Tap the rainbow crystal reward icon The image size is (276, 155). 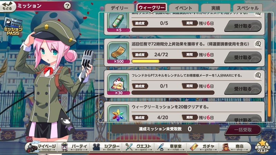pyautogui.click(x=118, y=113)
